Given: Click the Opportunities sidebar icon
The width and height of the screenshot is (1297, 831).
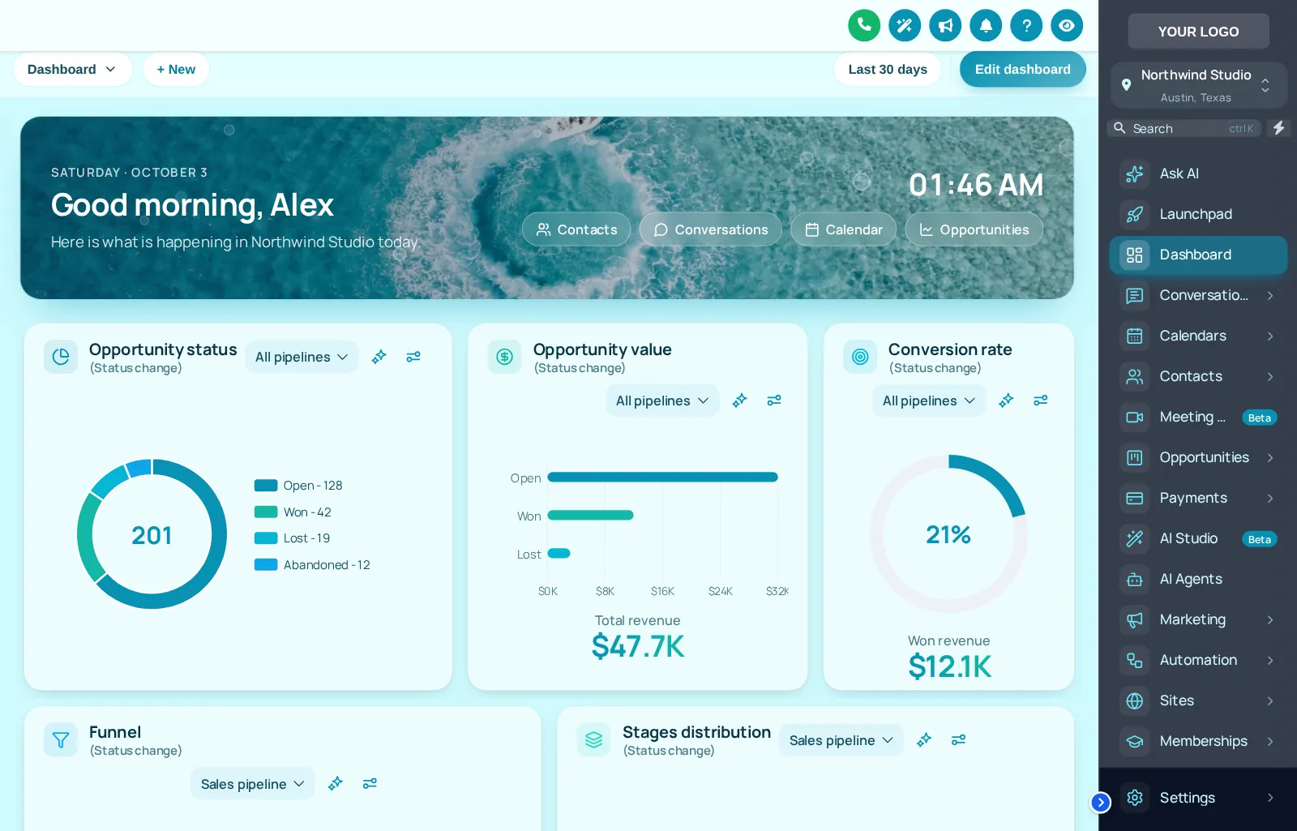Looking at the screenshot, I should click(1135, 457).
